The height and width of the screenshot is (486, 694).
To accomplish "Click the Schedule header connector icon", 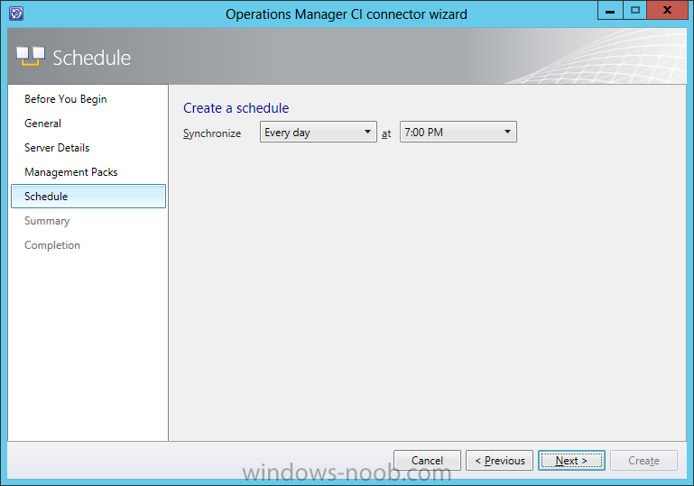I will (x=31, y=56).
